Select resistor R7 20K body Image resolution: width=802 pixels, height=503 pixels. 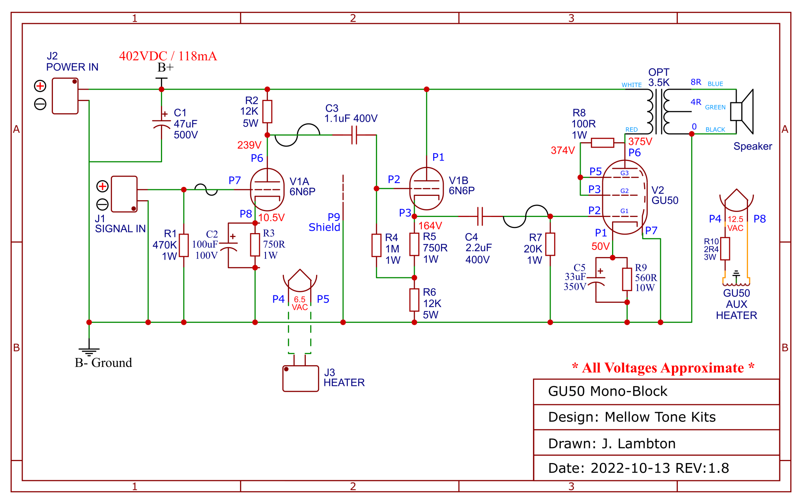(550, 244)
